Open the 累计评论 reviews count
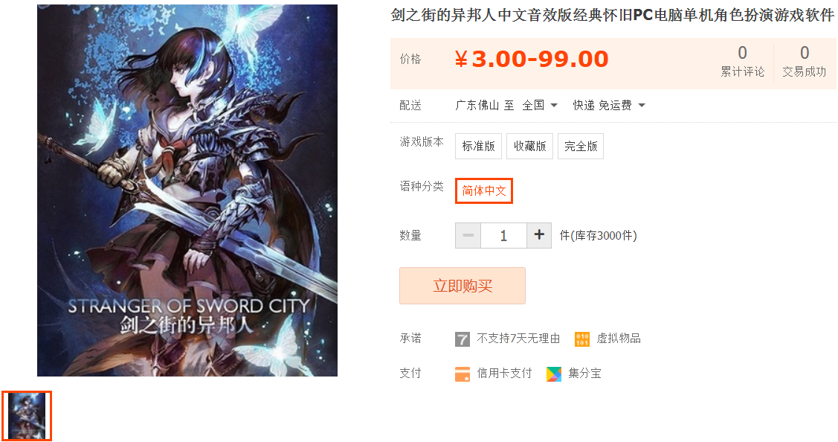This screenshot has width=838, height=442. [742, 62]
